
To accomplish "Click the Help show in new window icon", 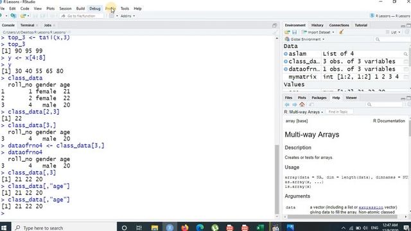I will tap(311, 105).
